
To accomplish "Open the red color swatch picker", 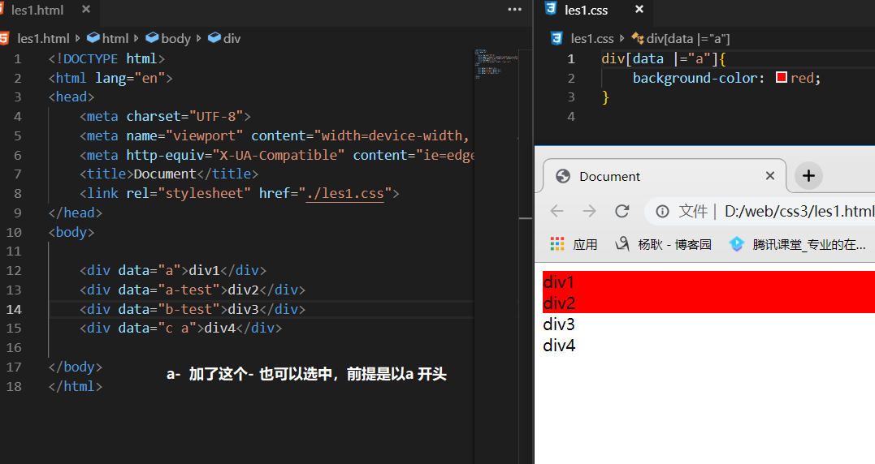I will coord(782,77).
